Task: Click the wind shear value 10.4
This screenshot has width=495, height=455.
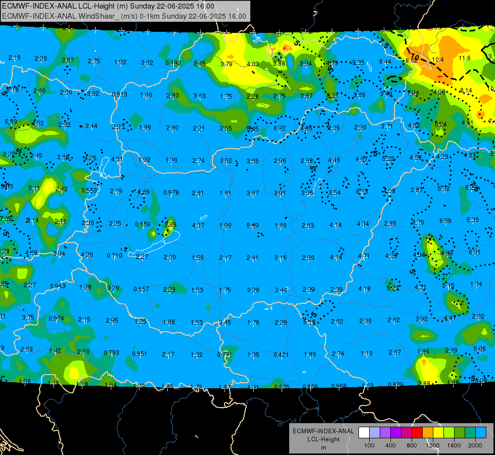Action: tap(437, 59)
